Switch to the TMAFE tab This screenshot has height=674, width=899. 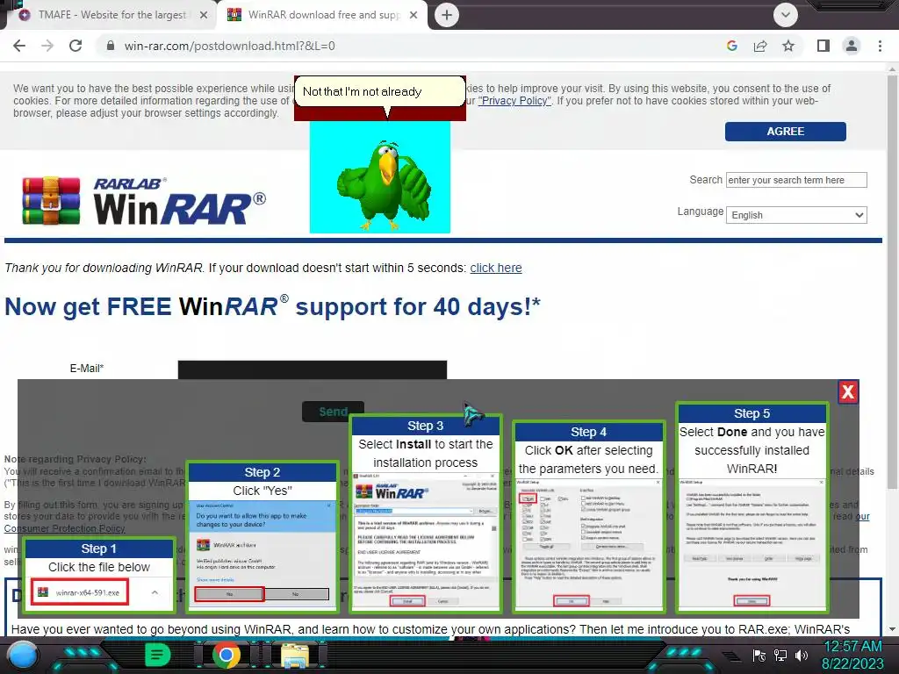111,15
